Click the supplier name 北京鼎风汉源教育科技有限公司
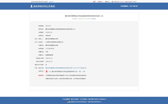This screenshot has width=168, height=104. click(54, 42)
